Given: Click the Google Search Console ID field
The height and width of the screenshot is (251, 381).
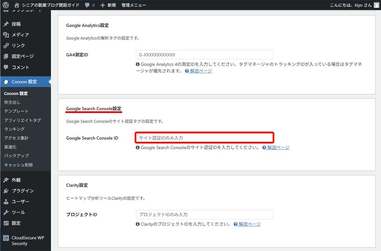Looking at the screenshot, I should coord(204,137).
